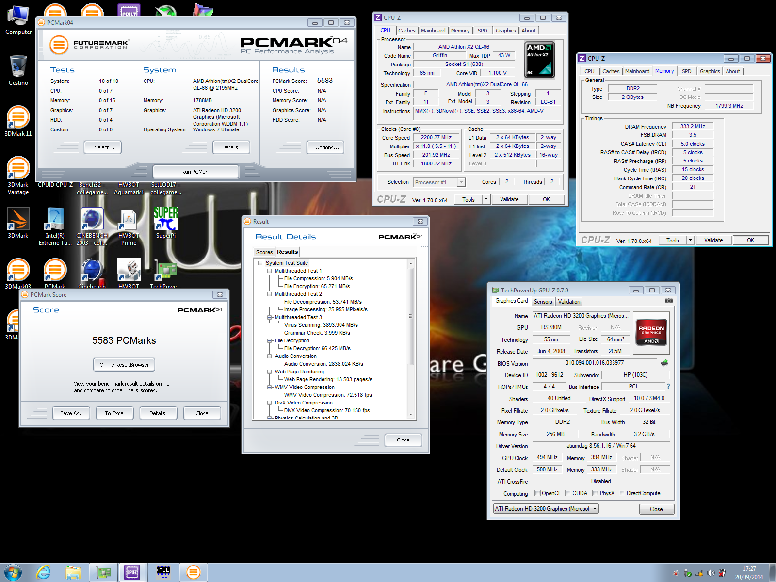This screenshot has width=776, height=582.
Task: Click Online ResultBrowser button
Action: point(124,365)
